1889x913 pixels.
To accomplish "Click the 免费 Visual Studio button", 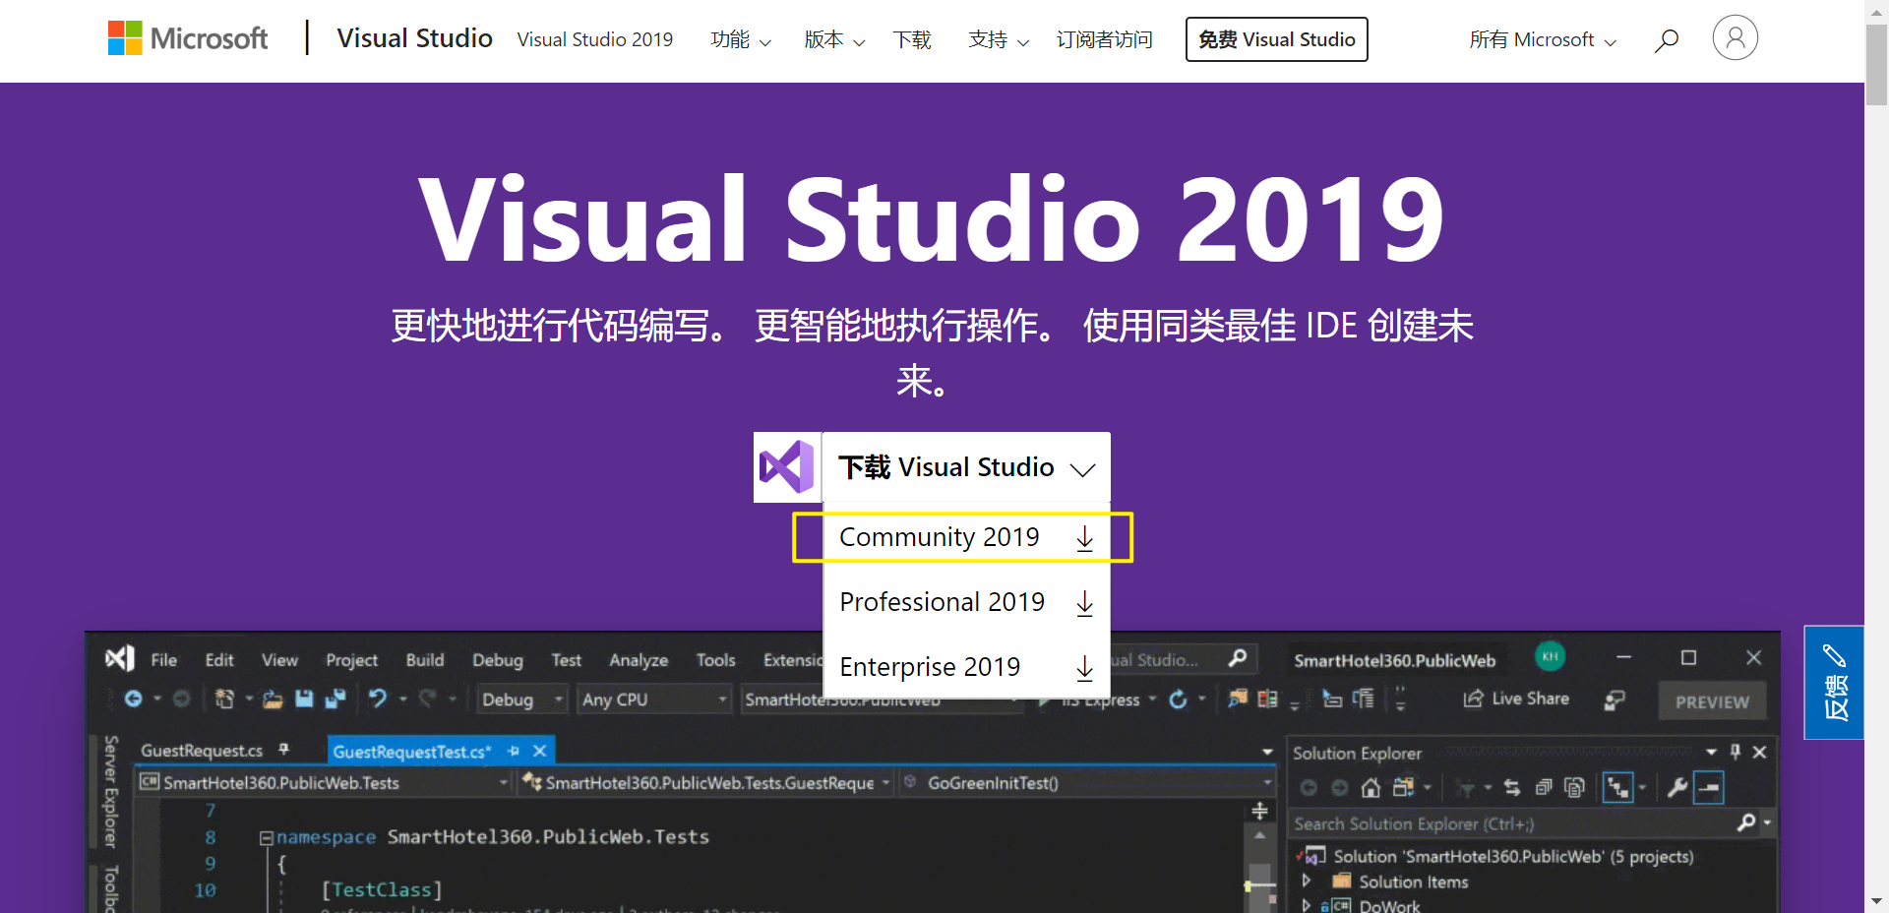I will (x=1276, y=39).
